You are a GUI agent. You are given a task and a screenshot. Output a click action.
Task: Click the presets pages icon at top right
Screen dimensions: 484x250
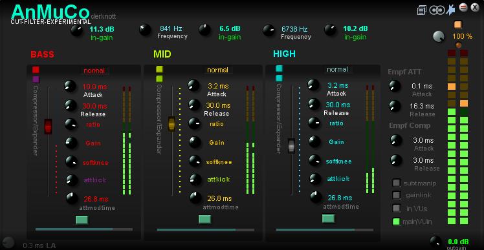[422, 10]
